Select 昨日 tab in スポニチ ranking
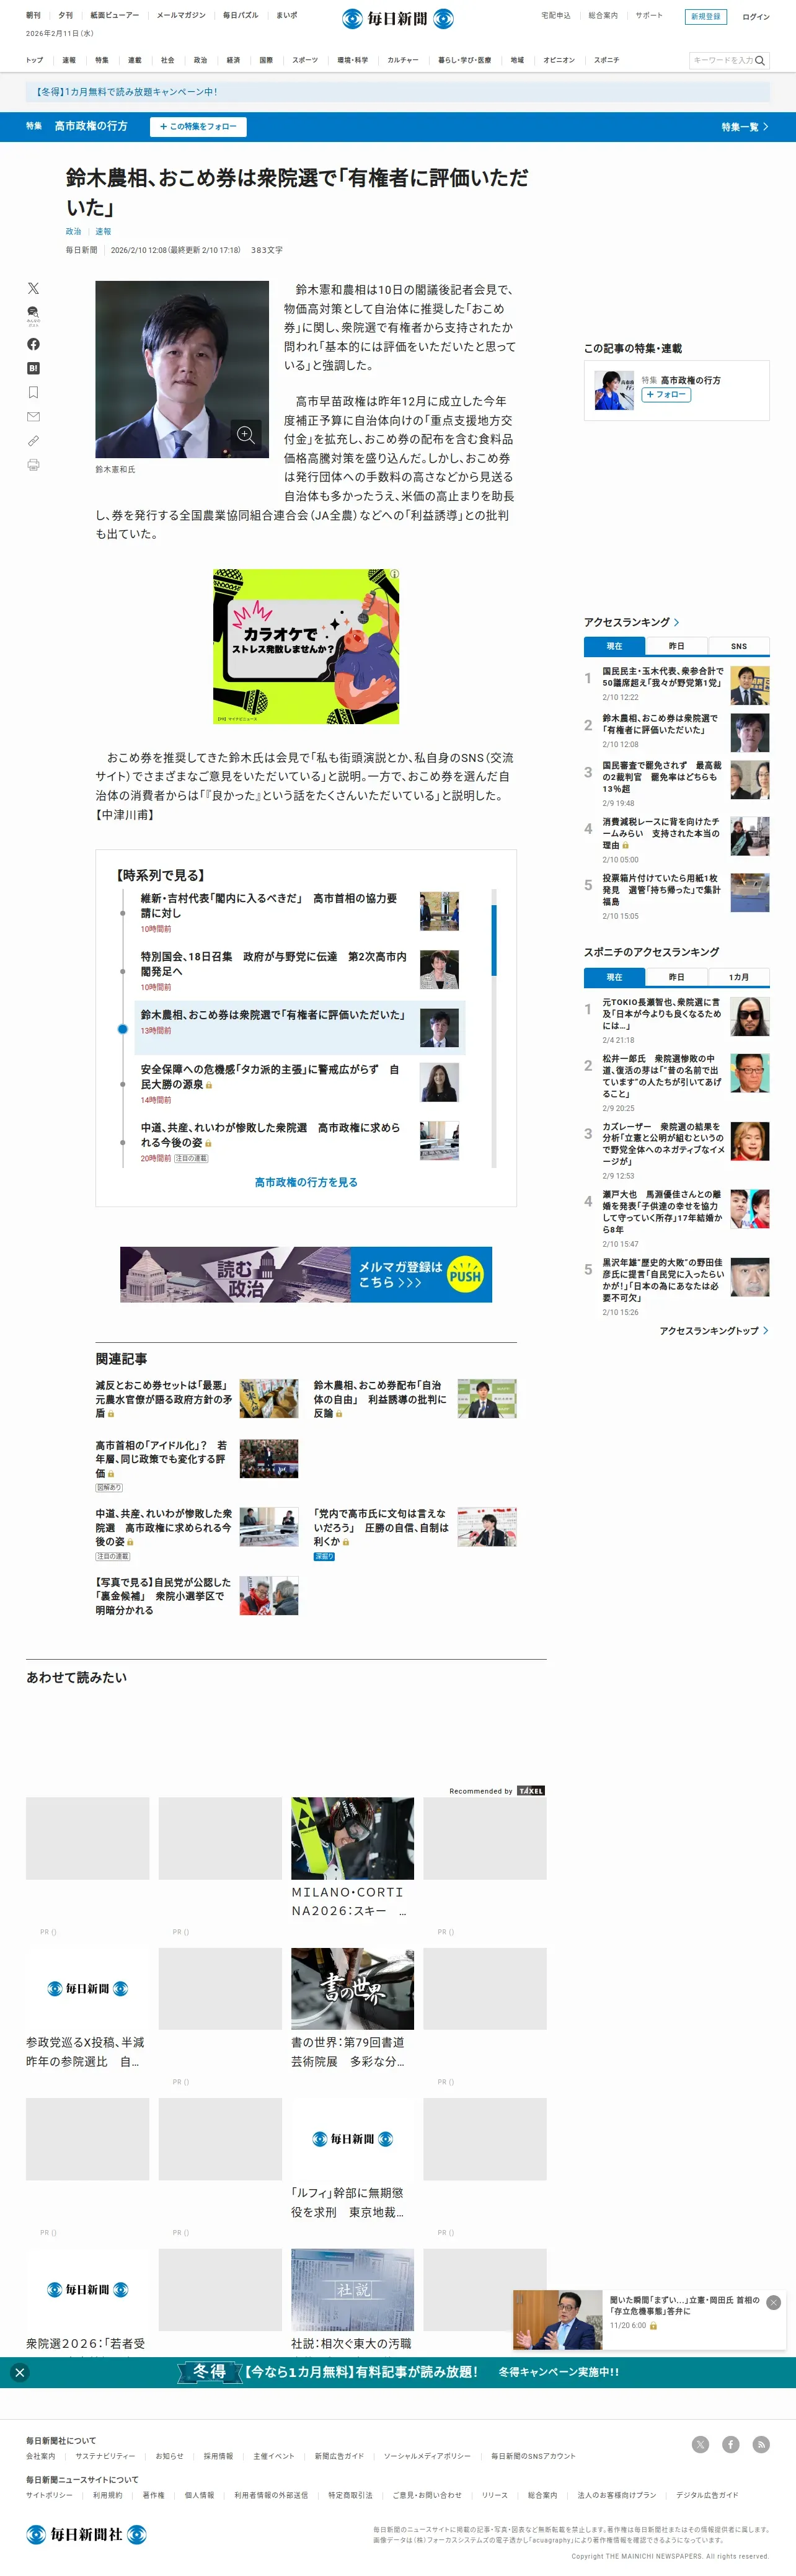796x2576 pixels. [676, 977]
